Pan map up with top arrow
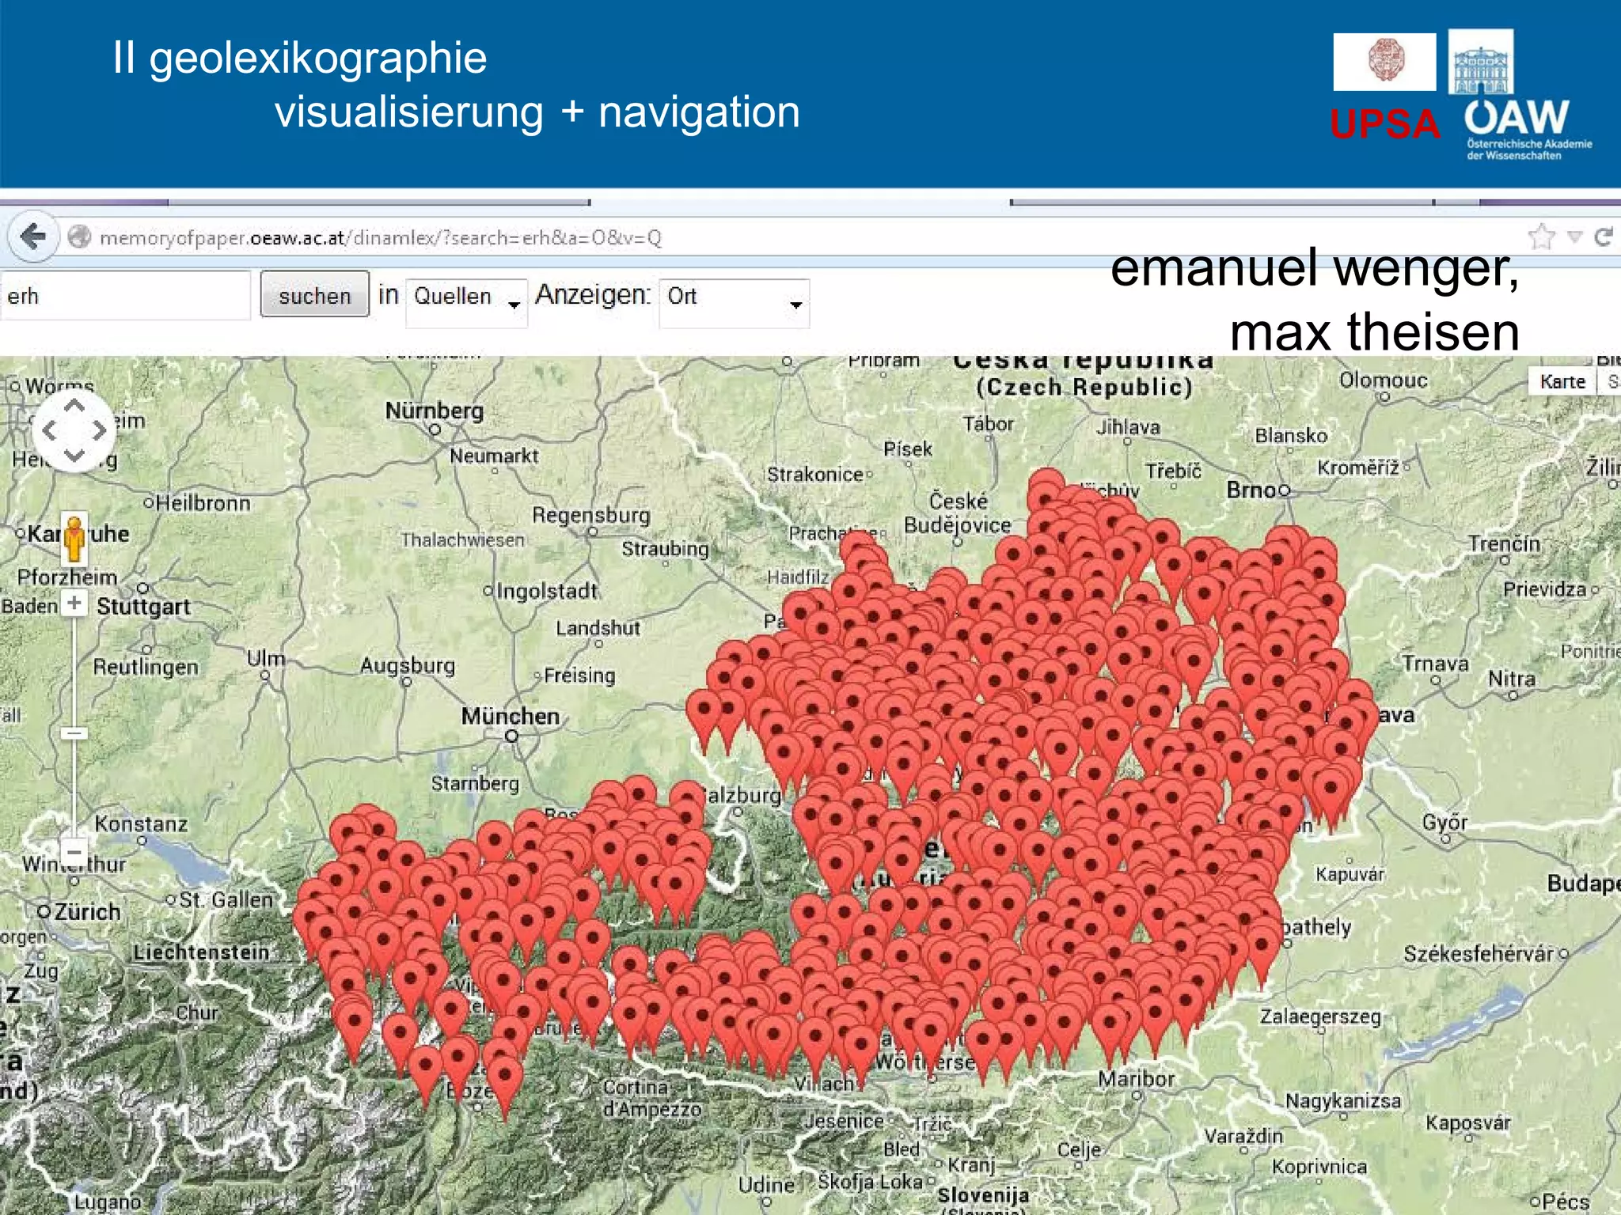 click(74, 406)
